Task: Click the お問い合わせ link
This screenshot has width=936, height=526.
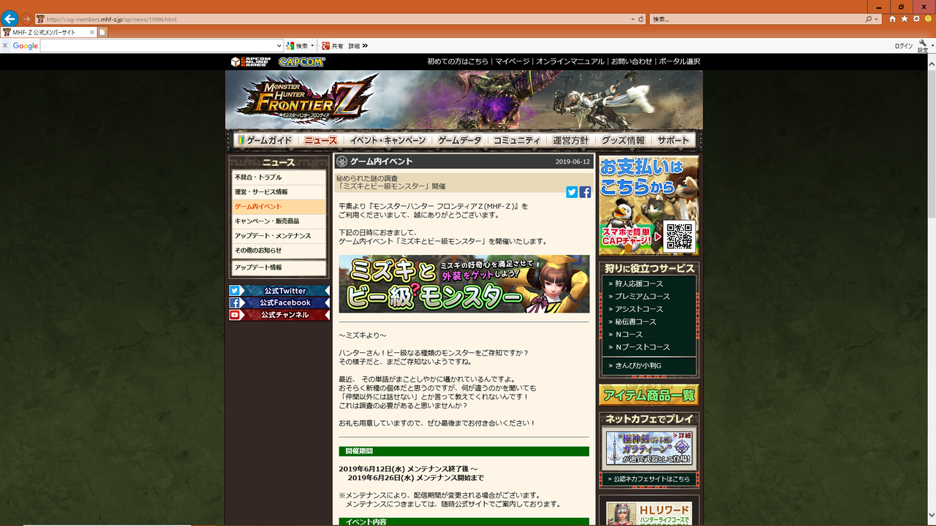Action: pos(632,62)
